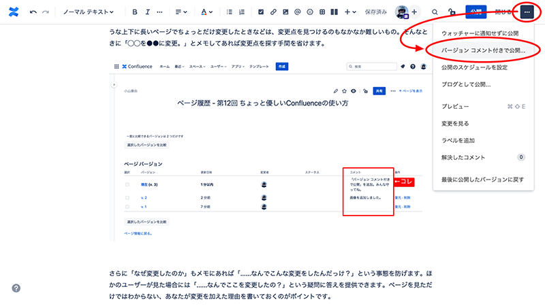Open find and replace search
This screenshot has height=306, width=545.
tap(435, 12)
